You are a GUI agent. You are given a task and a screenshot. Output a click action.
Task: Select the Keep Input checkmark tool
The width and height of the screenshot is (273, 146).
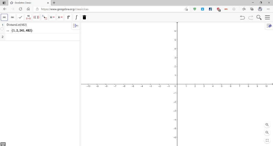pos(20,17)
